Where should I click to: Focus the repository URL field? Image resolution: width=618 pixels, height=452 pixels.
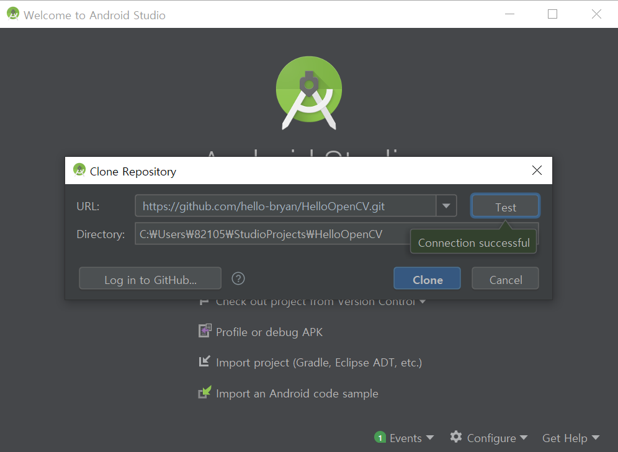(285, 205)
